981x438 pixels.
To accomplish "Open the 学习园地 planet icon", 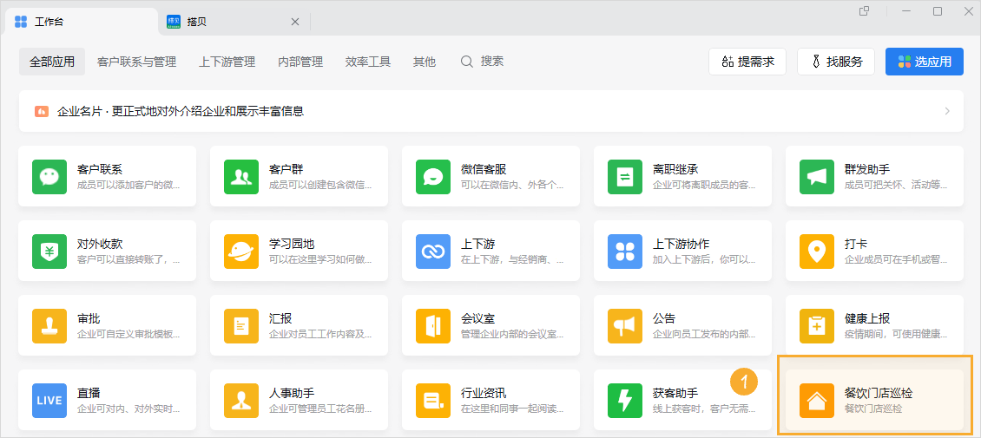I will pyautogui.click(x=240, y=252).
